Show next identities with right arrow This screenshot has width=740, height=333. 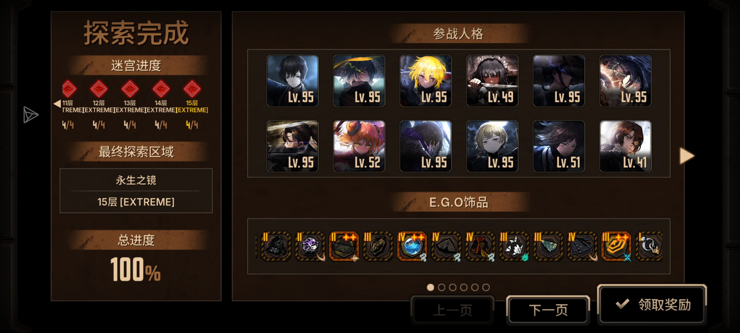pyautogui.click(x=687, y=156)
